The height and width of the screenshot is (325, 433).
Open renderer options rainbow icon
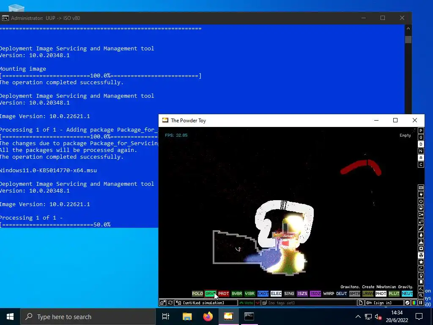(x=414, y=303)
